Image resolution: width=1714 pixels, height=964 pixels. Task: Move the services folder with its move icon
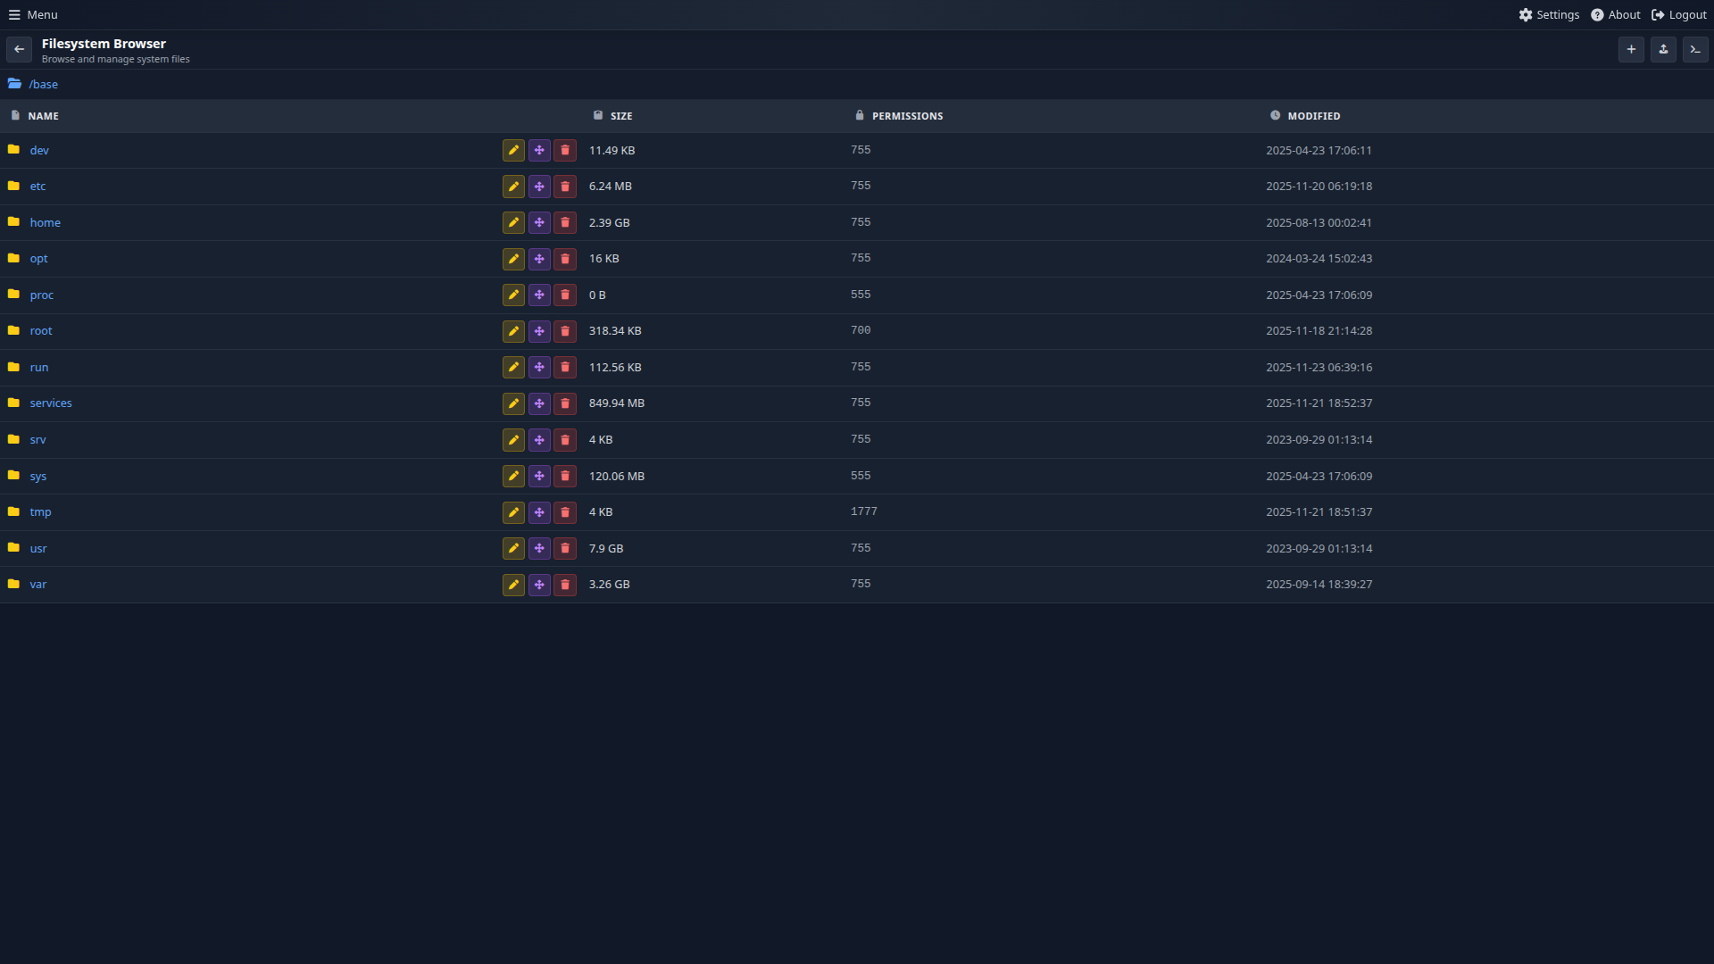539,403
